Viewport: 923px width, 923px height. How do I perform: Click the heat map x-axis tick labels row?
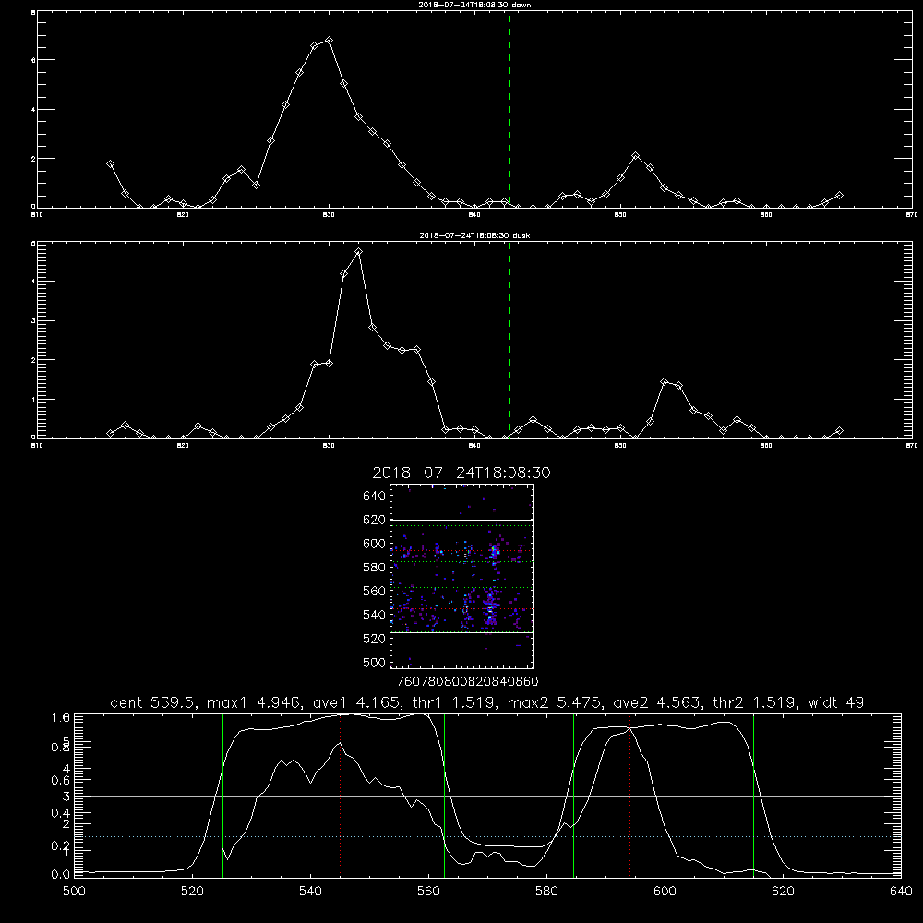[468, 682]
